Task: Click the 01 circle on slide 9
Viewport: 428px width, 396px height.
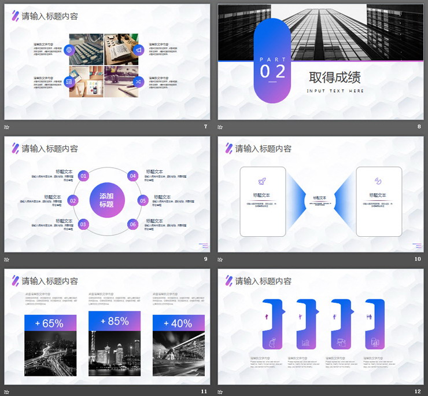Action: 83,176
